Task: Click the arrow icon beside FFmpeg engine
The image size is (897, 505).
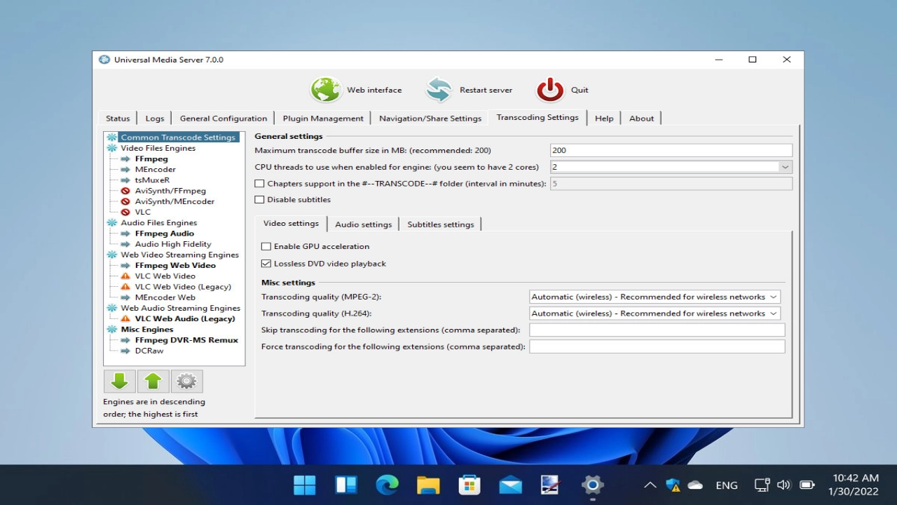Action: (x=125, y=159)
